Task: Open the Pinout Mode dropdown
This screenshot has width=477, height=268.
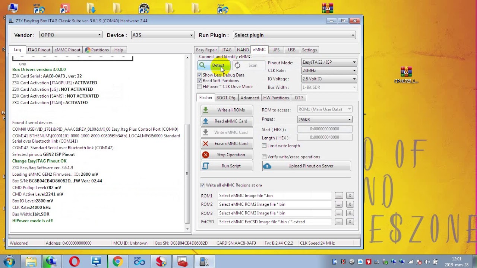Action: 329,63
